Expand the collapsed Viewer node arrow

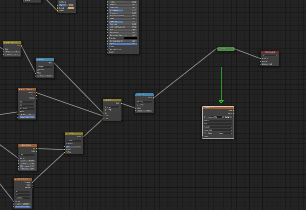[x=219, y=49]
